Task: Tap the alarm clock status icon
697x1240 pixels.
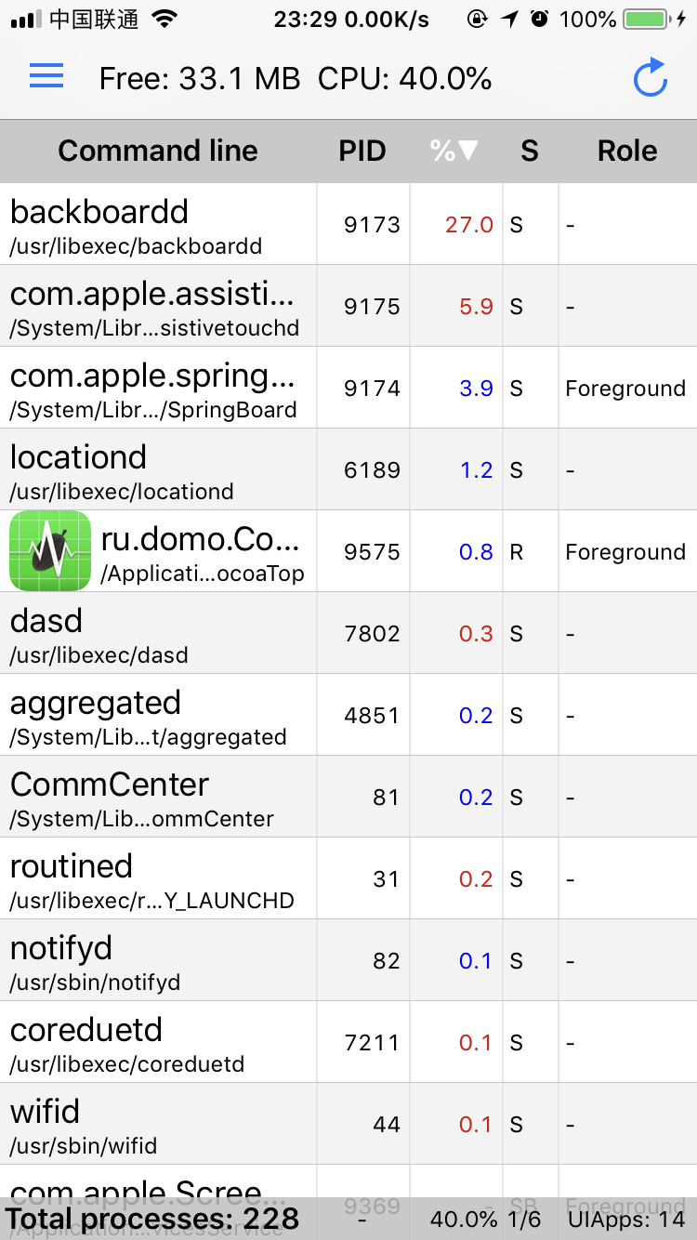Action: pyautogui.click(x=539, y=20)
